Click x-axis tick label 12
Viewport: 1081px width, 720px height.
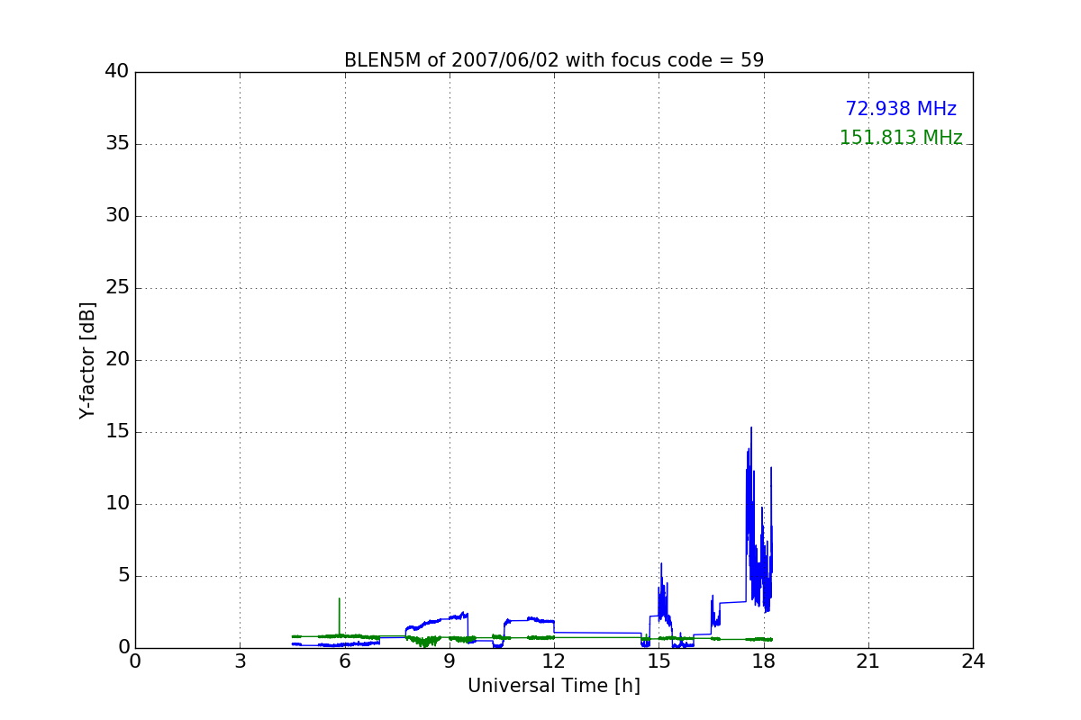coord(554,661)
